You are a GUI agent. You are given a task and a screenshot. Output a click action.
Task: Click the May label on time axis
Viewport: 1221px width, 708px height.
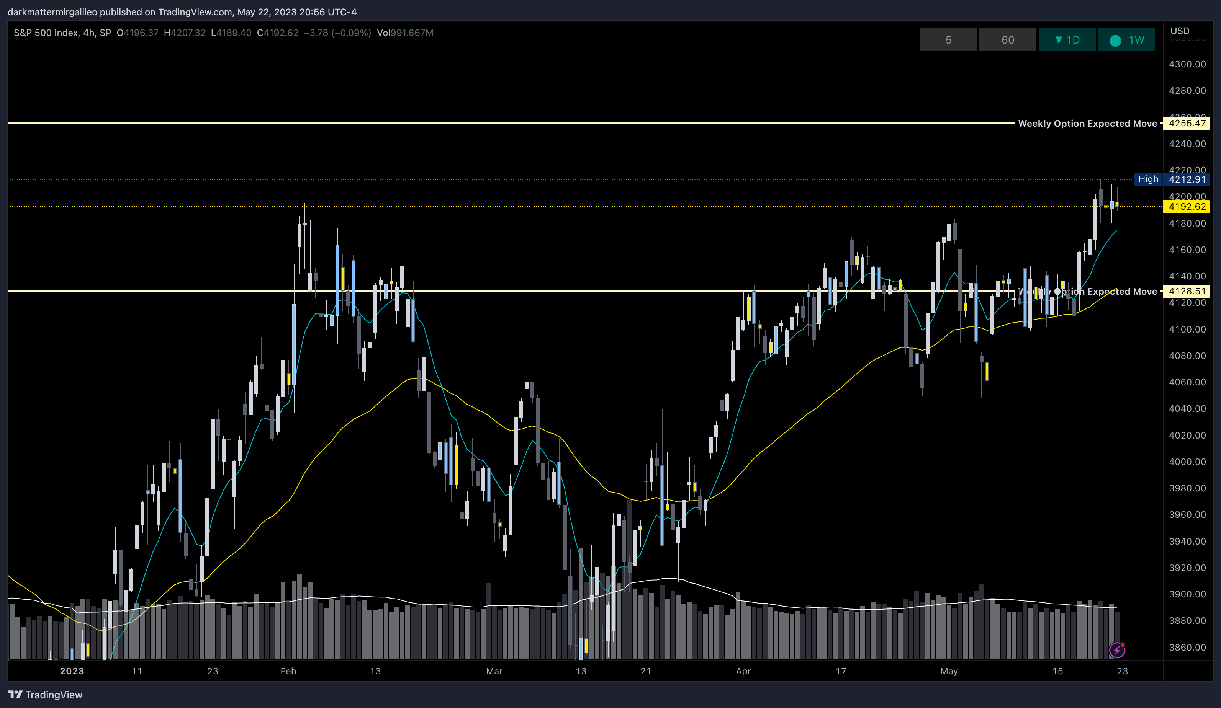point(948,671)
